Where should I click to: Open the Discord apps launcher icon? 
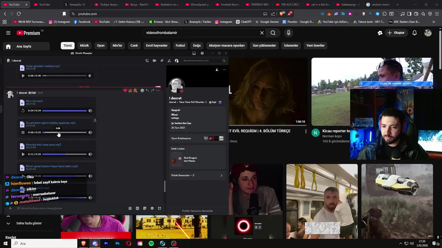(x=159, y=208)
